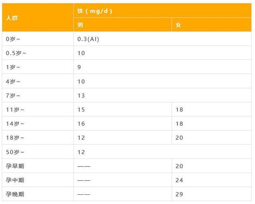Click the 0.5岁~ row label
This screenshot has width=255, height=204.
pyautogui.click(x=16, y=53)
